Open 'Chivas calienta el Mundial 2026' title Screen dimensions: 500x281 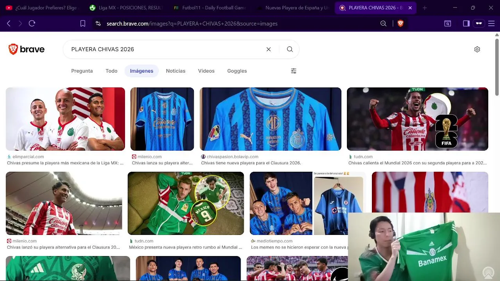418,163
